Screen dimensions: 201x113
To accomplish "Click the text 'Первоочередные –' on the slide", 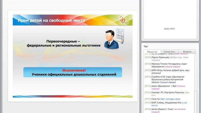I will [63, 41].
